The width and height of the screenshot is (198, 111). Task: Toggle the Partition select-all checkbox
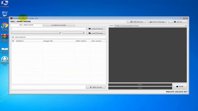pos(13,41)
